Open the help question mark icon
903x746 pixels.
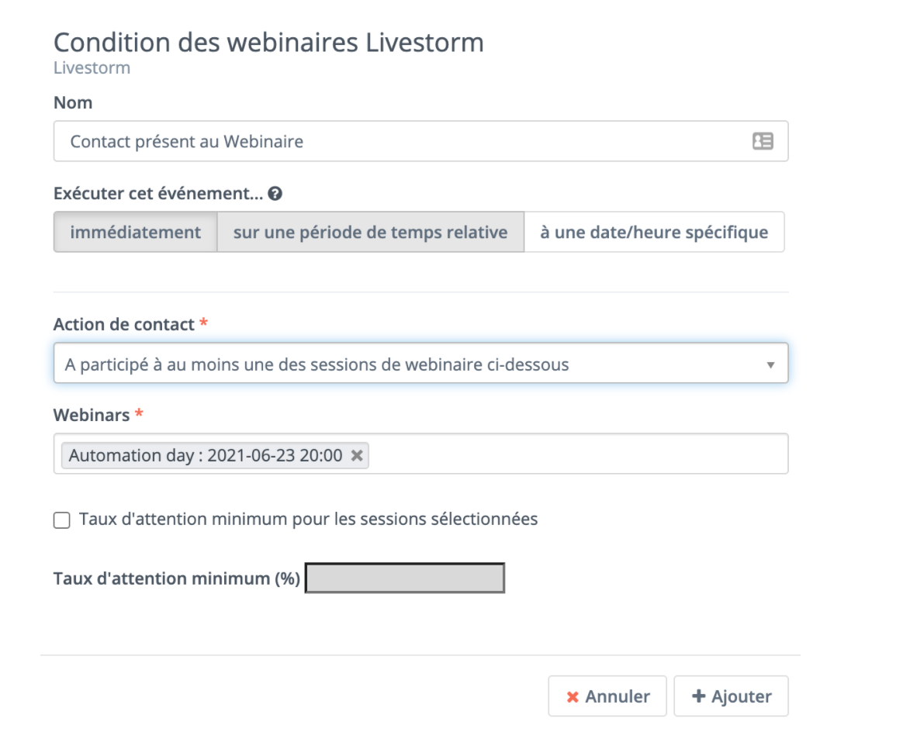[275, 194]
